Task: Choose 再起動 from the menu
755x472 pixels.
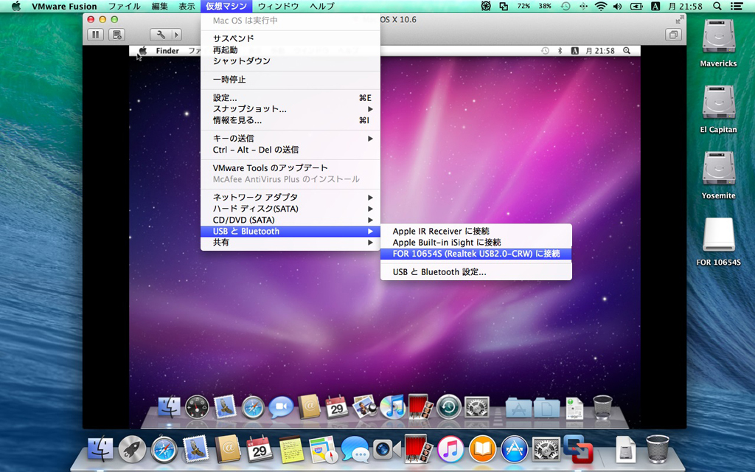Action: (290, 50)
